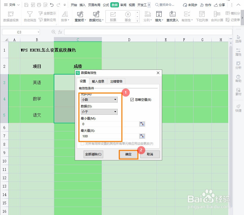Viewport: 244px width, 215px height.
Task: Click the 最小值 input field
Action: [x=110, y=124]
